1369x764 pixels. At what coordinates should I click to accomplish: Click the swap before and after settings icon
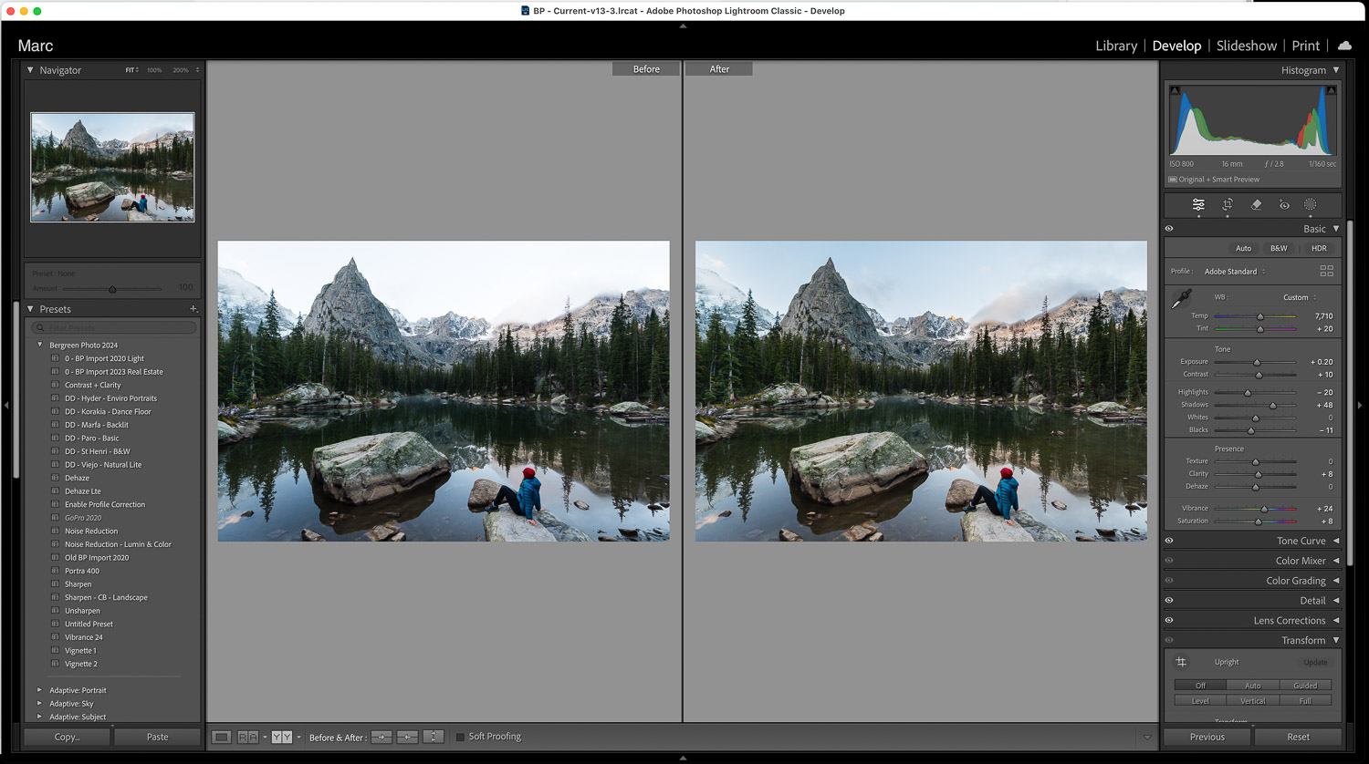(x=434, y=737)
